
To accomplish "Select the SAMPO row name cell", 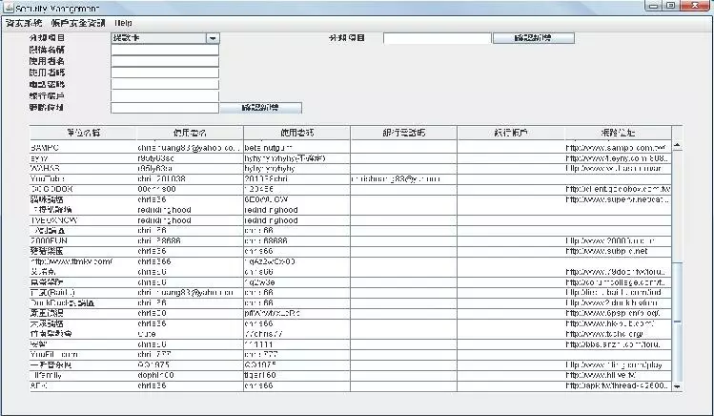I will 83,148.
